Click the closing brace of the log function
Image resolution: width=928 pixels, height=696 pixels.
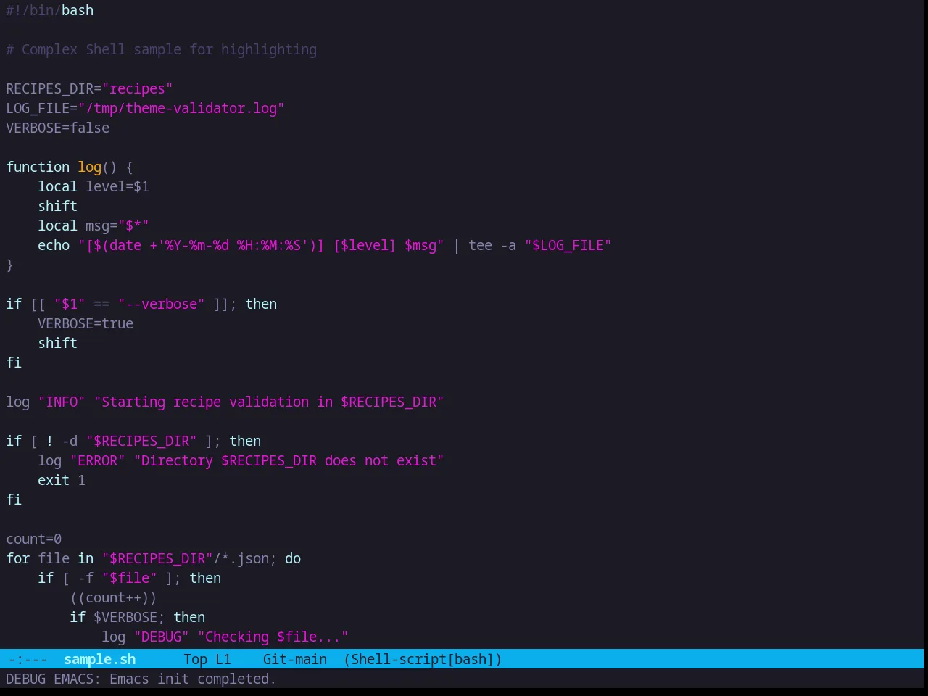9,265
